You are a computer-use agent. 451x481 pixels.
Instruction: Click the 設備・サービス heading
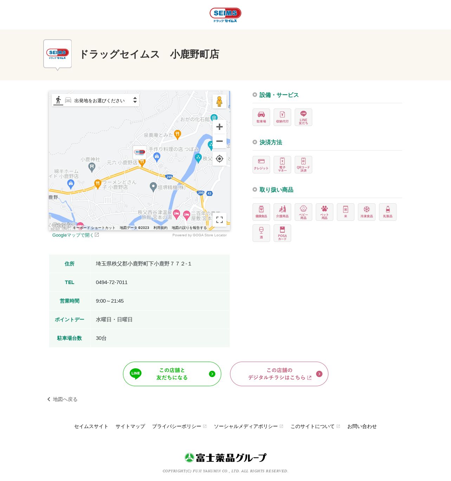279,95
